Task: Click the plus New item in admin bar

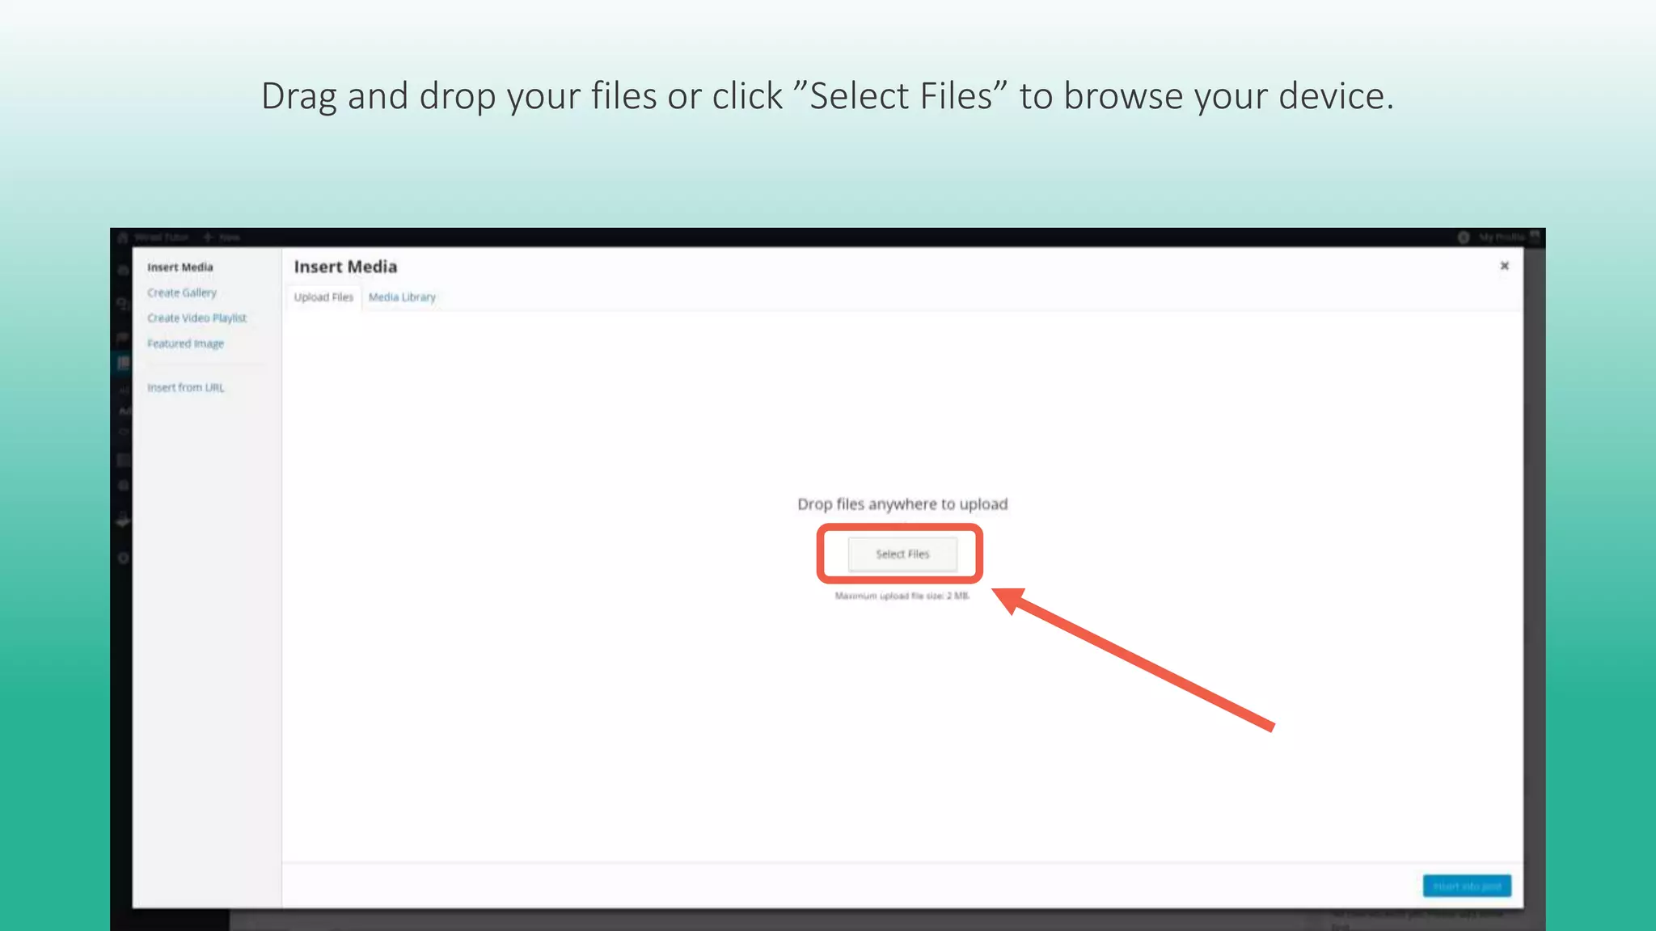Action: pos(221,238)
